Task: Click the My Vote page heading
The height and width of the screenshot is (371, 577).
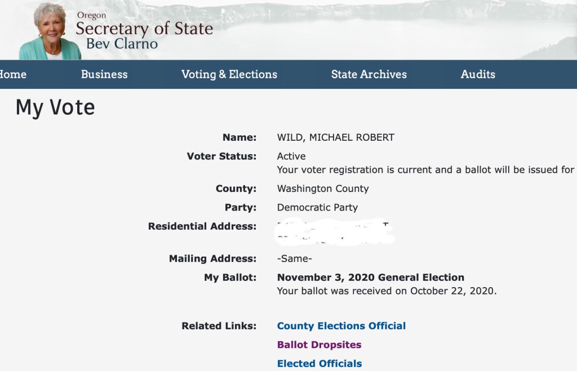Action: [55, 107]
